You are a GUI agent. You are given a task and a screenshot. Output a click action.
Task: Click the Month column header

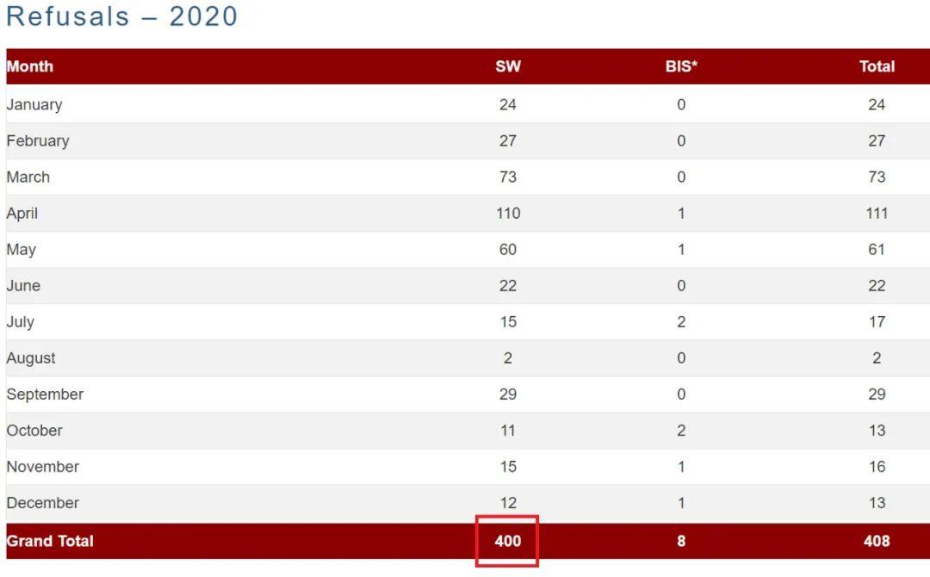pos(30,66)
